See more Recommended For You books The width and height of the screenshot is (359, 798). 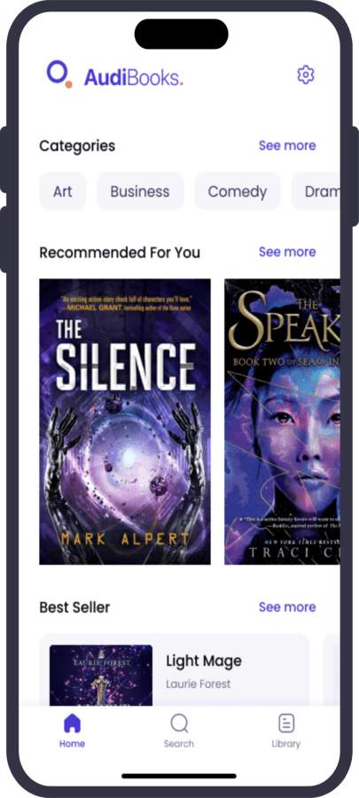click(287, 252)
